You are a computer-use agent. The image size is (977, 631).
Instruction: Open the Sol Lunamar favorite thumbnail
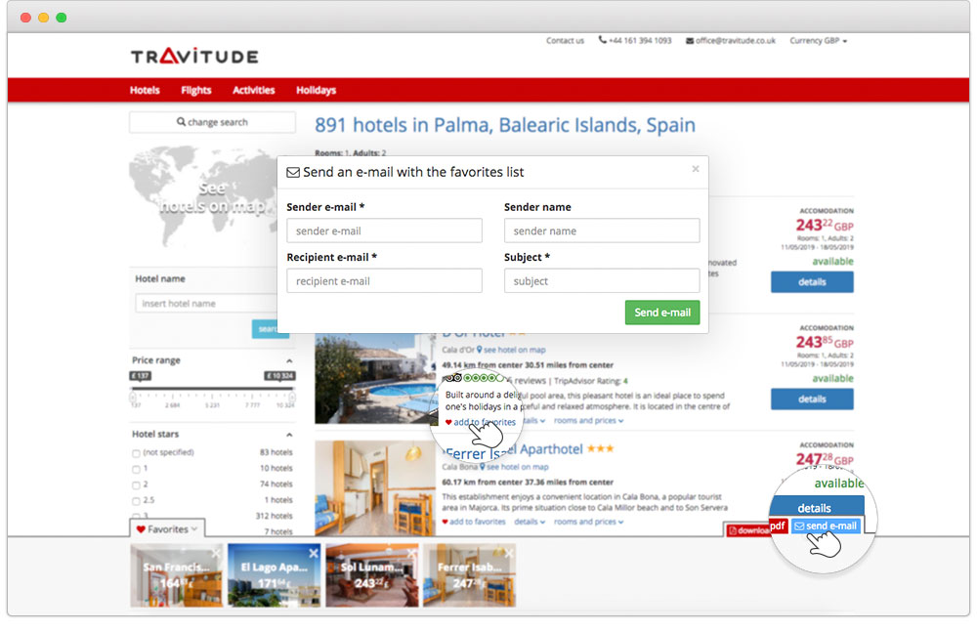[x=372, y=575]
